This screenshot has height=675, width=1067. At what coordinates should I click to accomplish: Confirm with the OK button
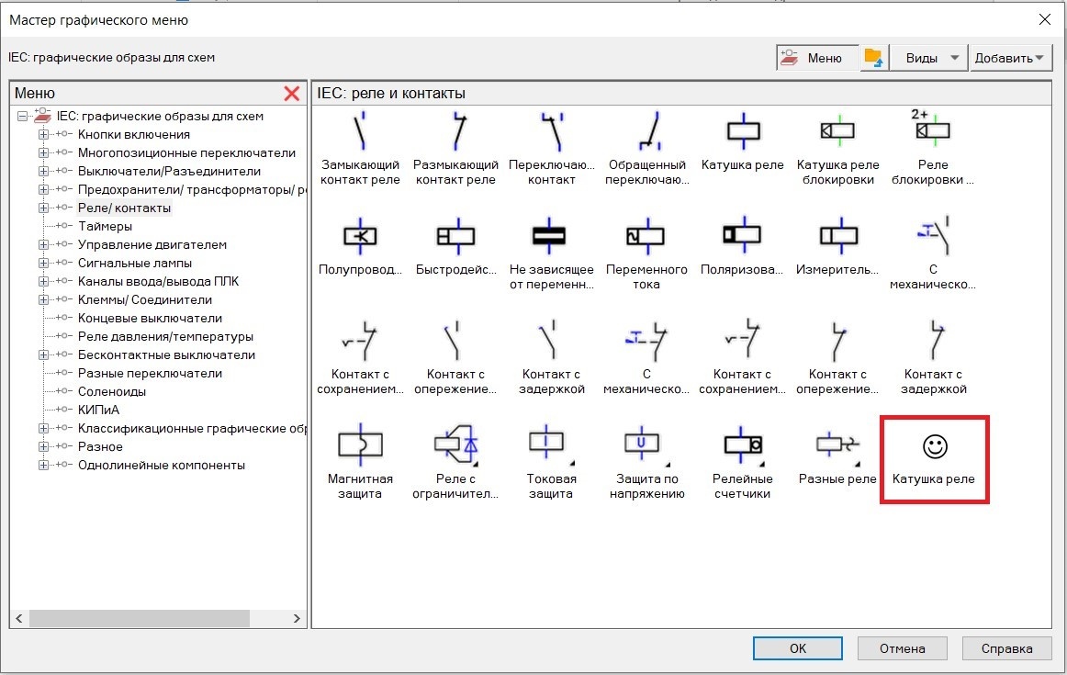click(798, 648)
